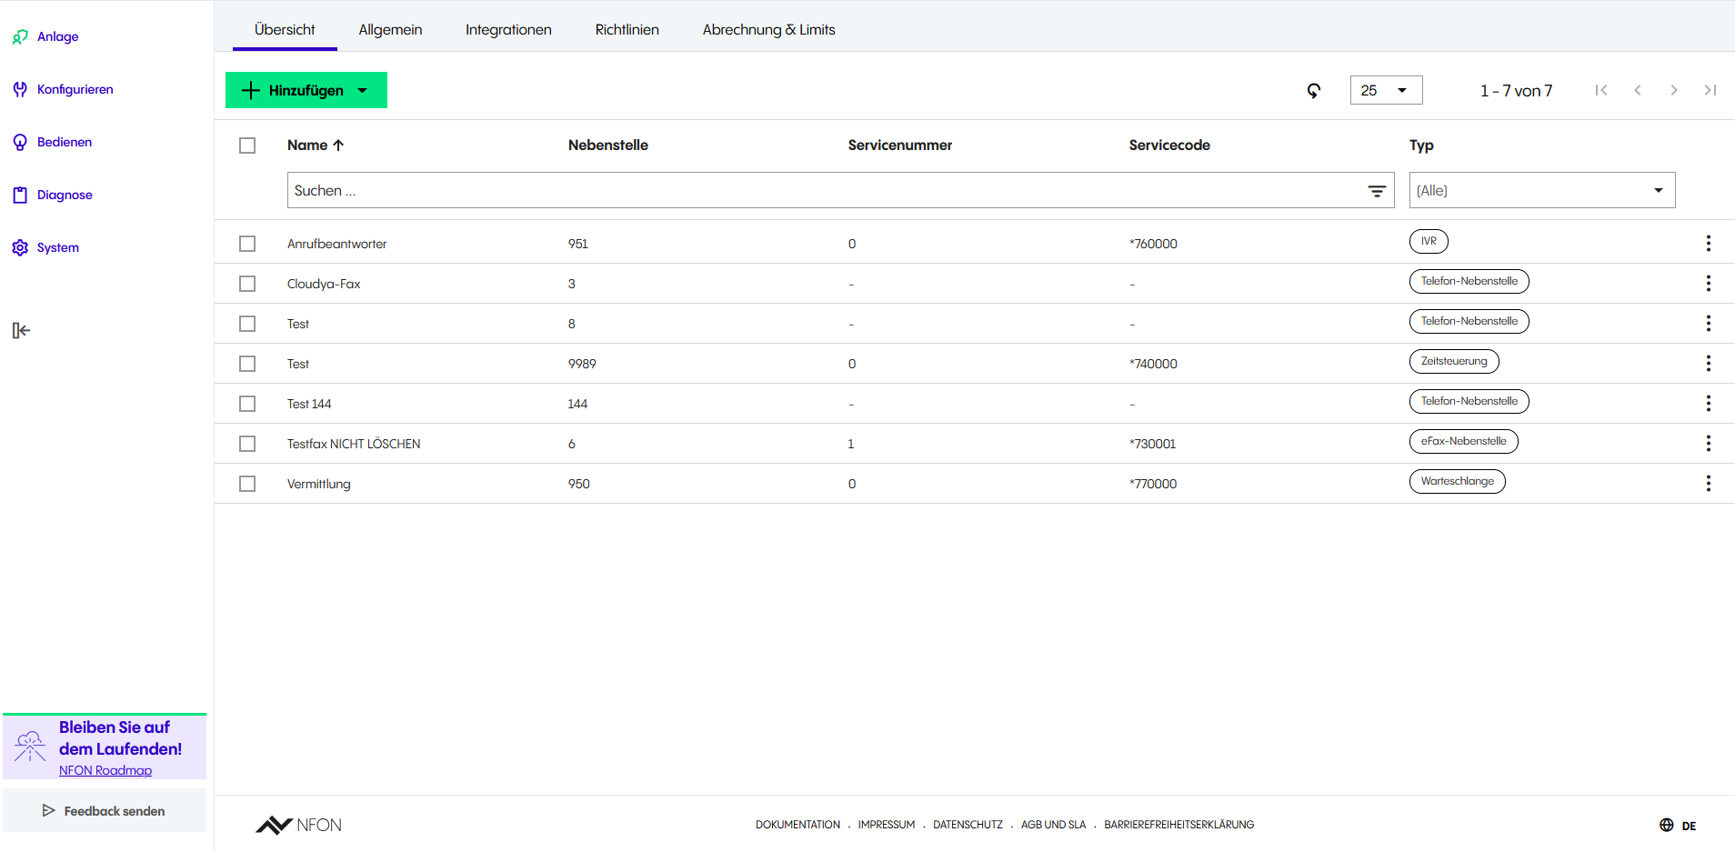This screenshot has height=852, width=1735.
Task: Switch to the Integrationen tab
Action: (508, 29)
